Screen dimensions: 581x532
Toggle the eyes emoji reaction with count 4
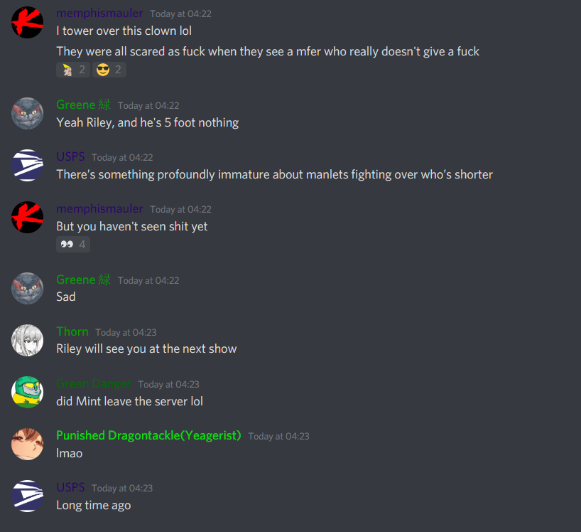(x=73, y=245)
